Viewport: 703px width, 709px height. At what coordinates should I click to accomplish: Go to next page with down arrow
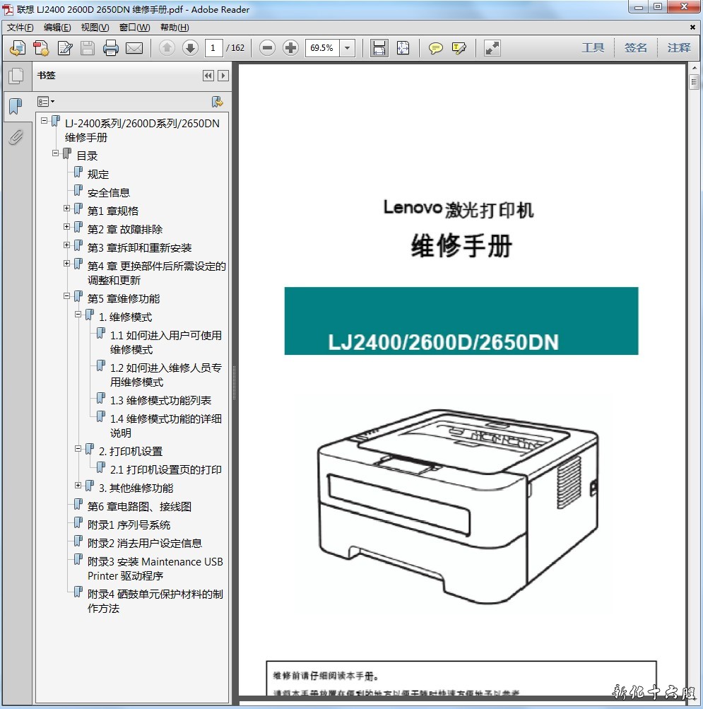190,48
